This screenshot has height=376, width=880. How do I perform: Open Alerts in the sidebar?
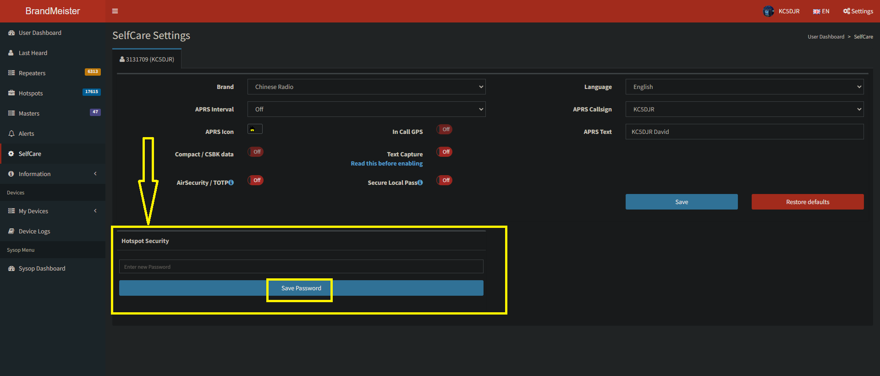click(x=53, y=133)
